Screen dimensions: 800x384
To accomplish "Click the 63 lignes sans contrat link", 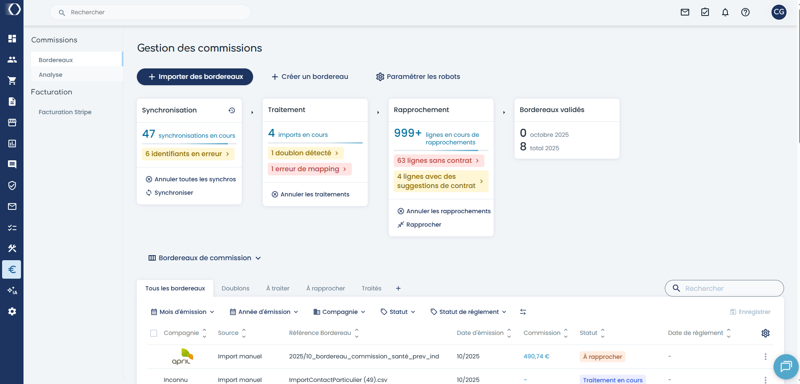I will coord(438,160).
